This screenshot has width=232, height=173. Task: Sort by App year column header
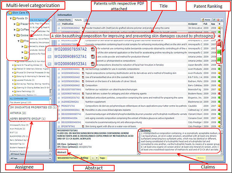click(213, 24)
